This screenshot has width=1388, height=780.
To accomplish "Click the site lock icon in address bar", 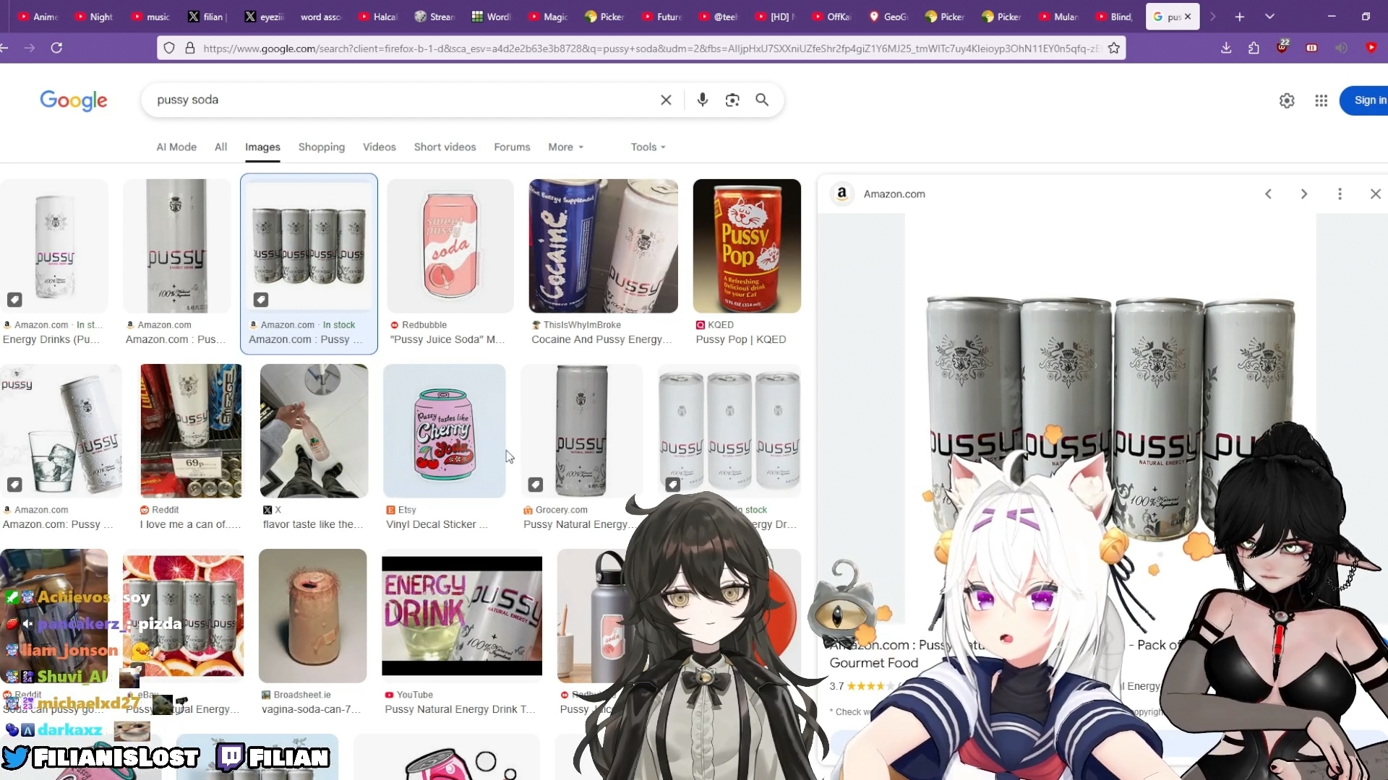I will pos(190,48).
